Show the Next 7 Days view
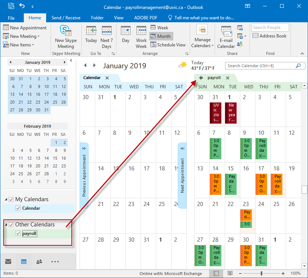Screen dimensions: 308x278 point(106,37)
